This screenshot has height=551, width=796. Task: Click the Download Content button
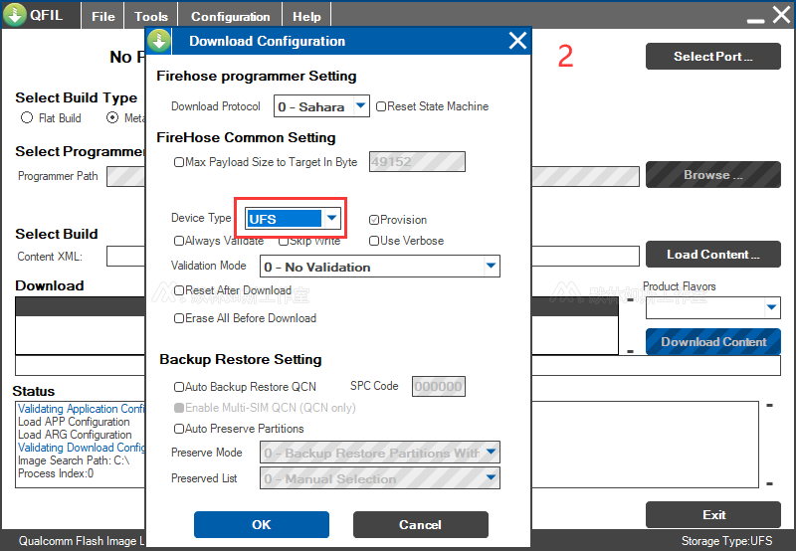[x=713, y=341]
